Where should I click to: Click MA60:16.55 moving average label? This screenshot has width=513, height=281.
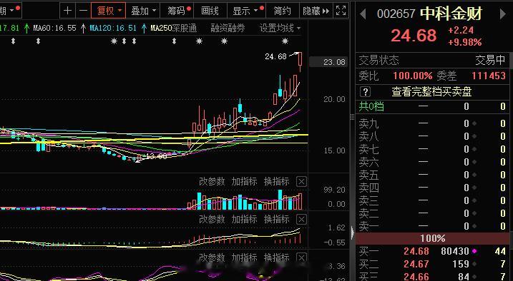(54, 29)
